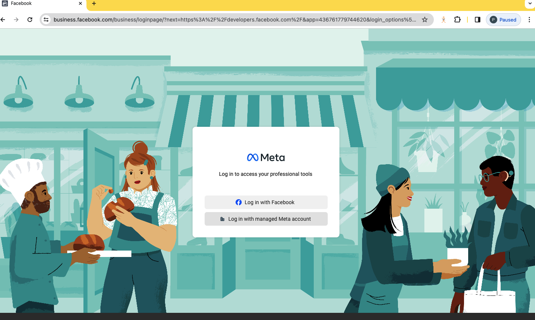Click Log in with Facebook button
The width and height of the screenshot is (535, 320).
click(266, 202)
